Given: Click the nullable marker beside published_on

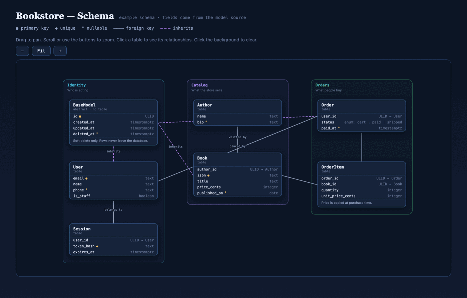Looking at the screenshot, I should (x=225, y=192).
